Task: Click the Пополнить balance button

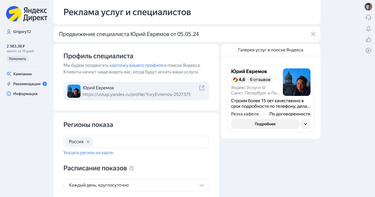Action: coord(17,59)
